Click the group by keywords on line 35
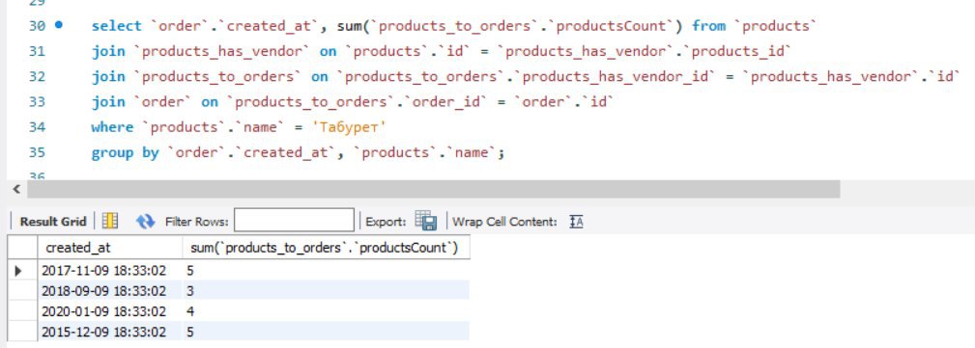This screenshot has width=975, height=348. (125, 152)
